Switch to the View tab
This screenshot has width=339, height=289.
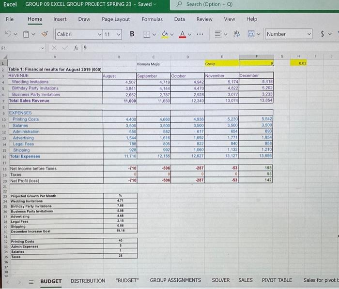[x=230, y=19]
